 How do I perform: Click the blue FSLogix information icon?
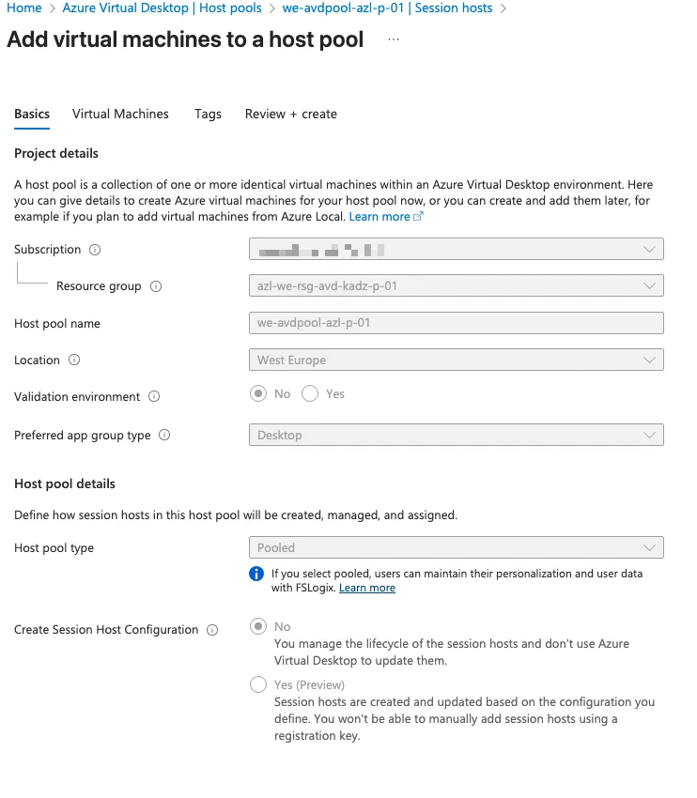[256, 574]
